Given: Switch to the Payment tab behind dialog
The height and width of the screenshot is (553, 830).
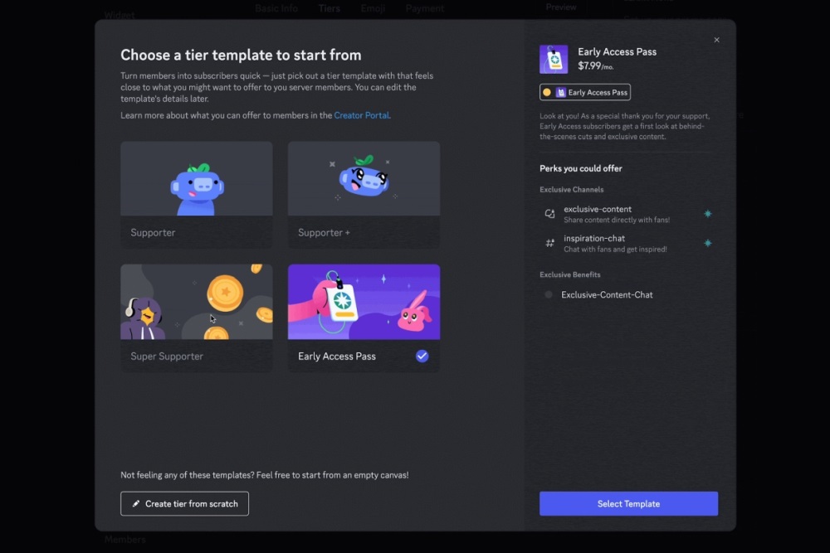Looking at the screenshot, I should (x=424, y=8).
